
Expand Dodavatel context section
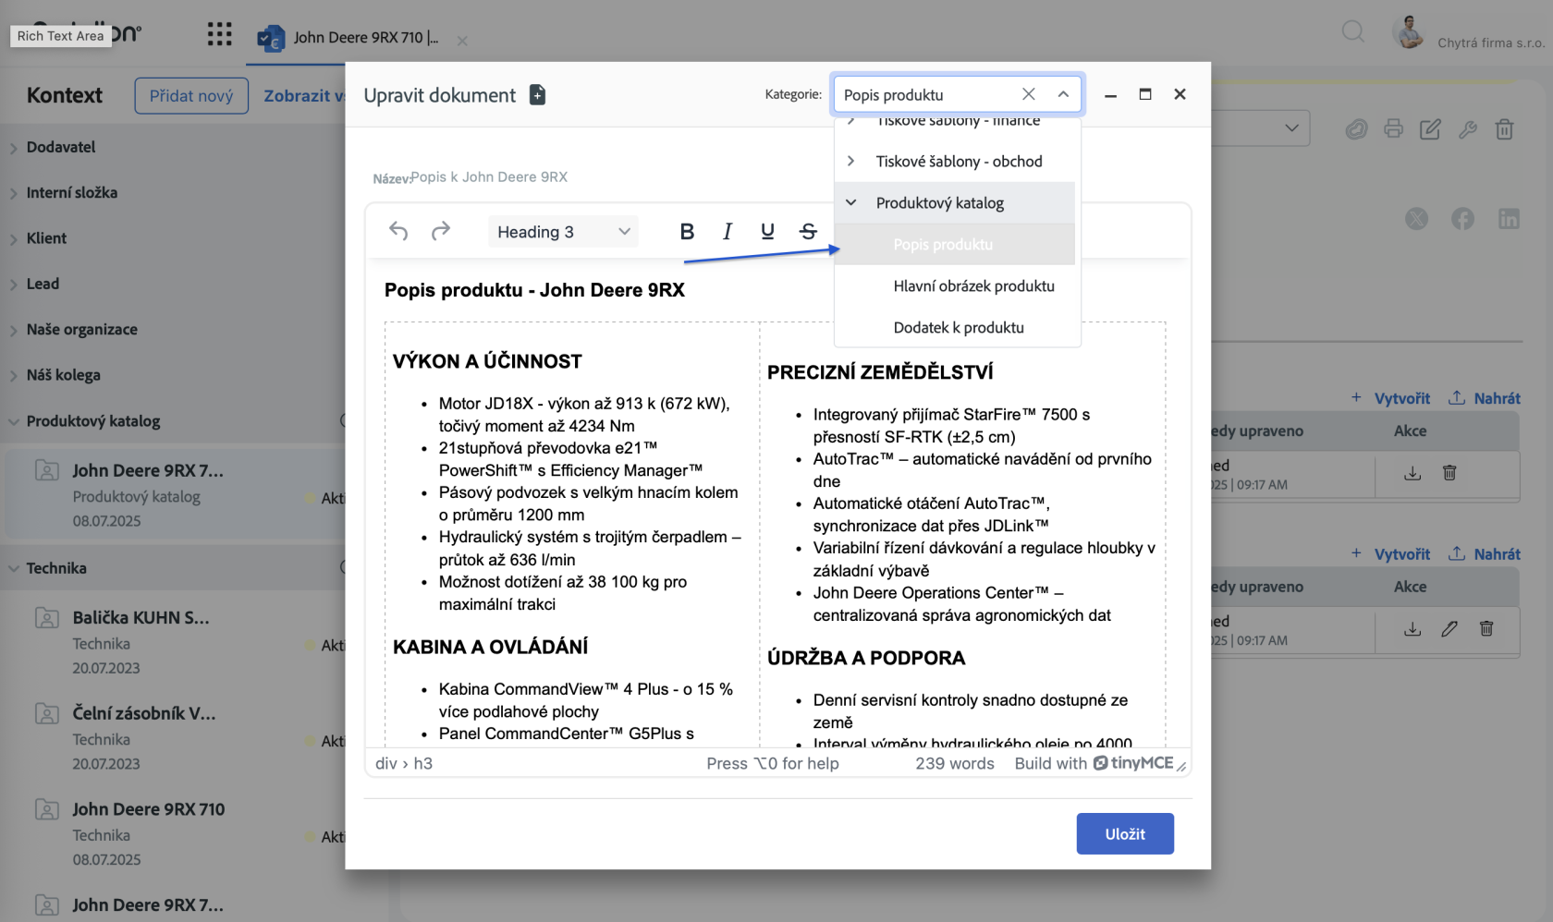[x=14, y=148]
